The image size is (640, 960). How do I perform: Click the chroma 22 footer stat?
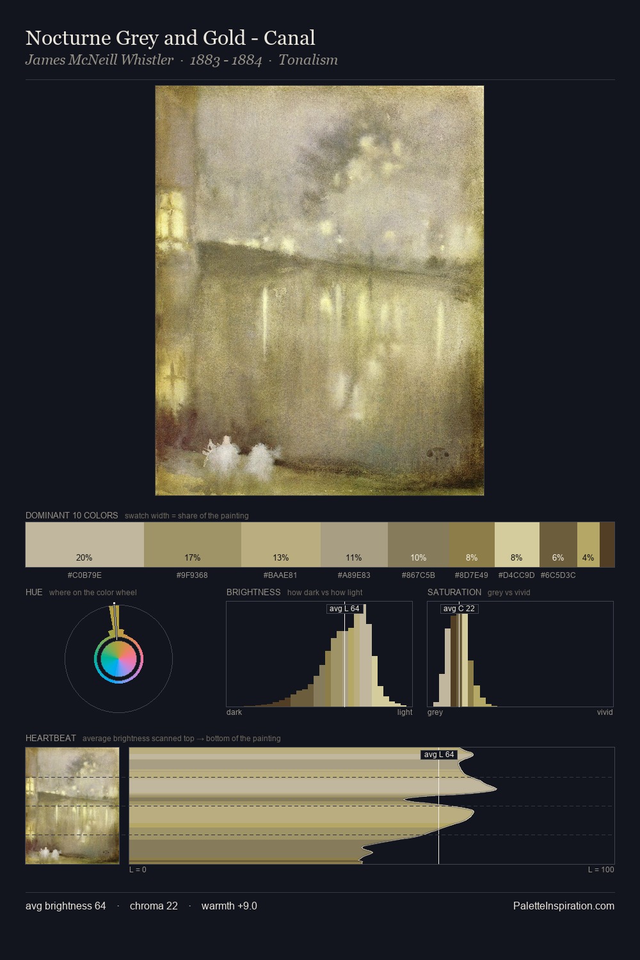154,906
